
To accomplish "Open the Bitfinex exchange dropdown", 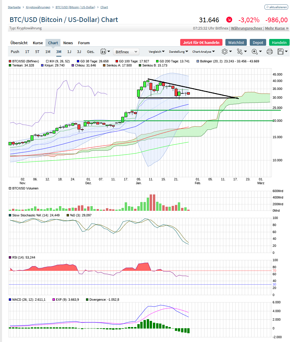I will pos(126,52).
